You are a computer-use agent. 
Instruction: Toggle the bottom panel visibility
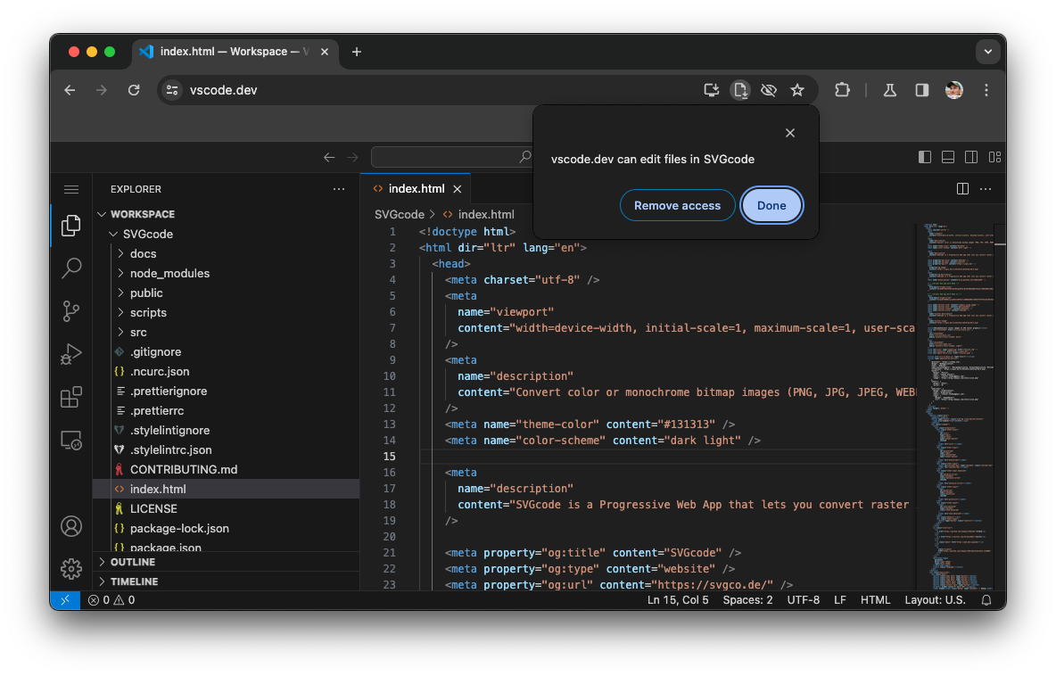point(947,156)
